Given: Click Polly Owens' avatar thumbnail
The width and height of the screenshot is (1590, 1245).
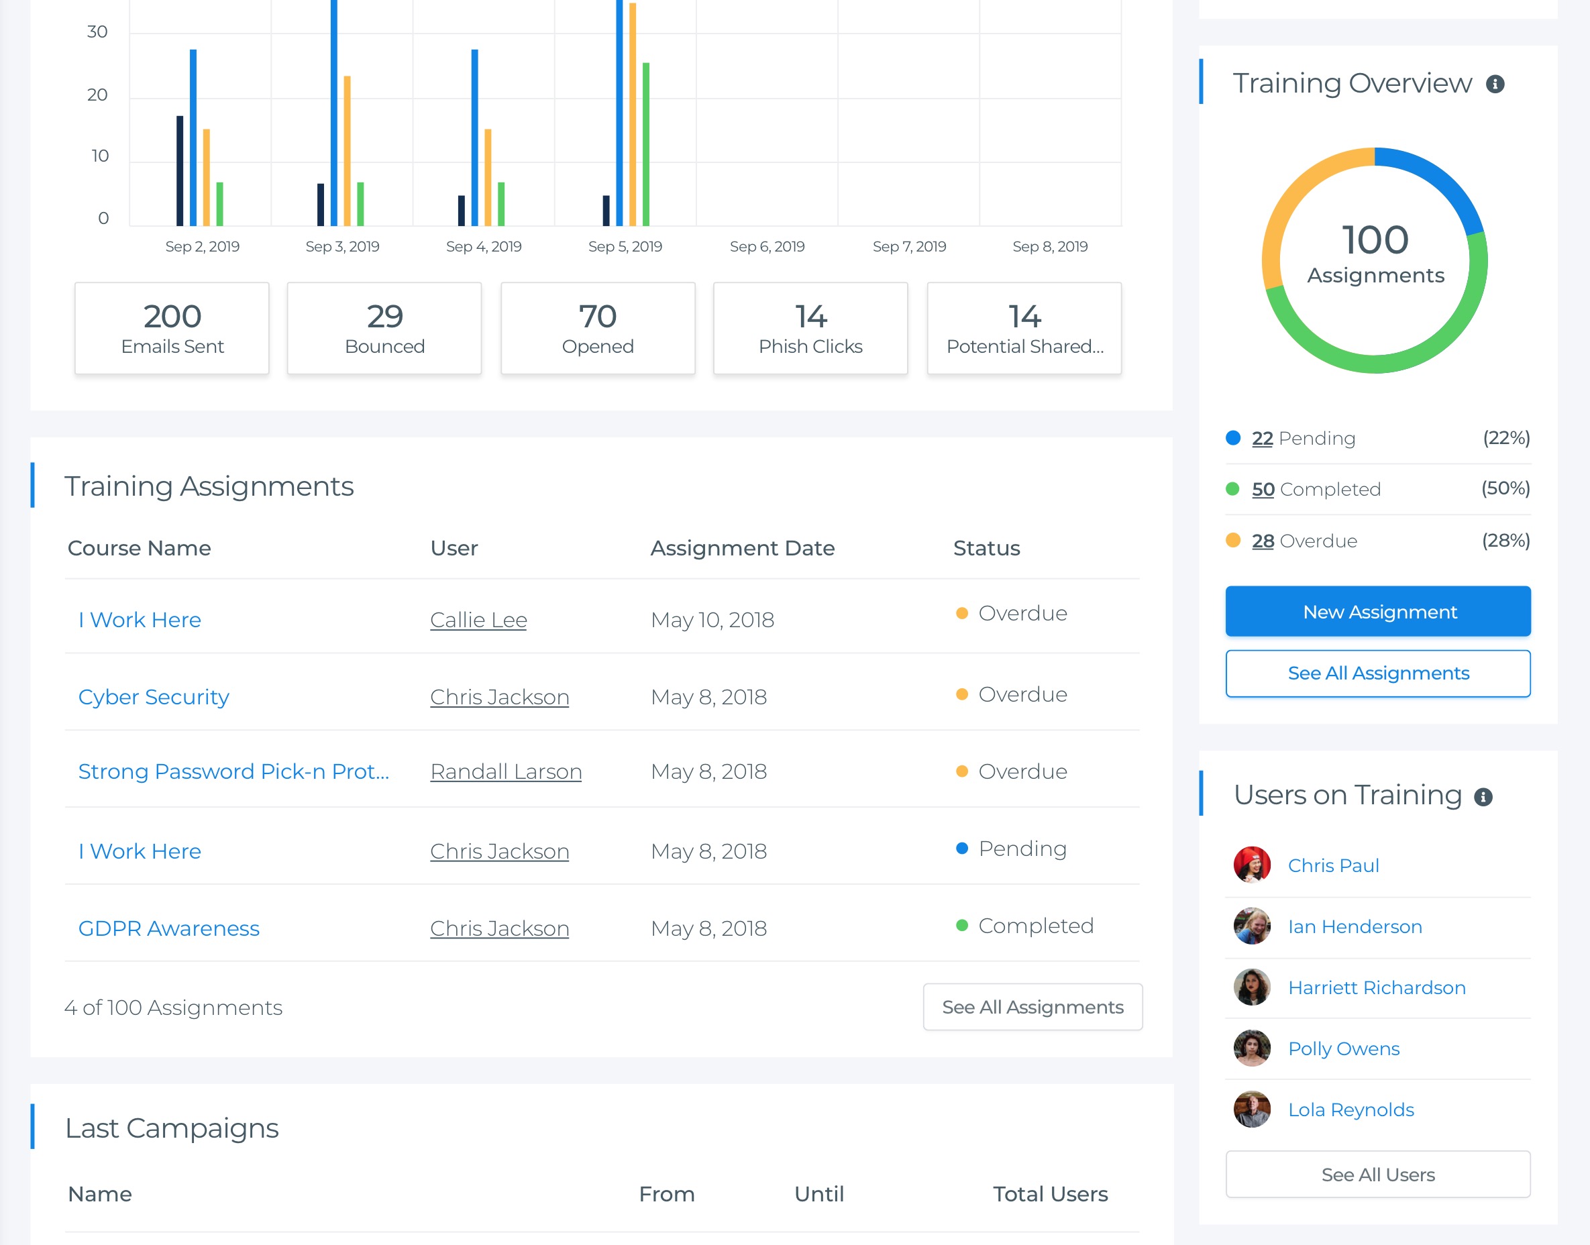Looking at the screenshot, I should pos(1252,1048).
